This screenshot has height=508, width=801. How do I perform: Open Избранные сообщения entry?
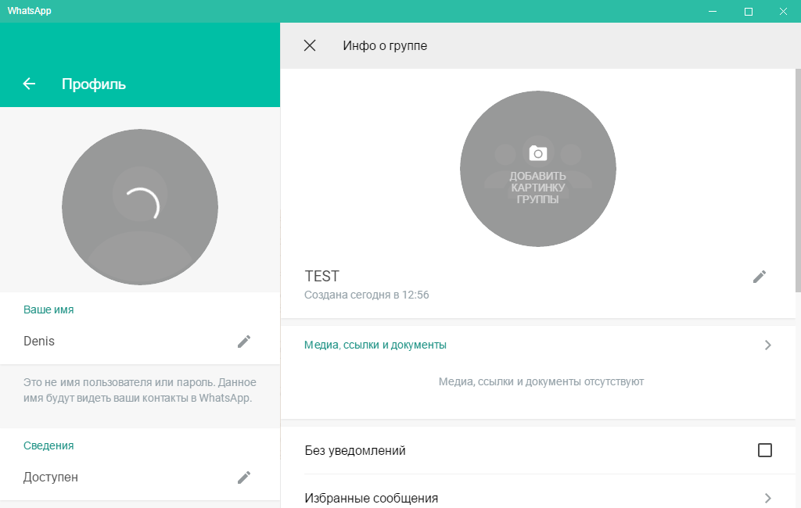[x=371, y=498]
